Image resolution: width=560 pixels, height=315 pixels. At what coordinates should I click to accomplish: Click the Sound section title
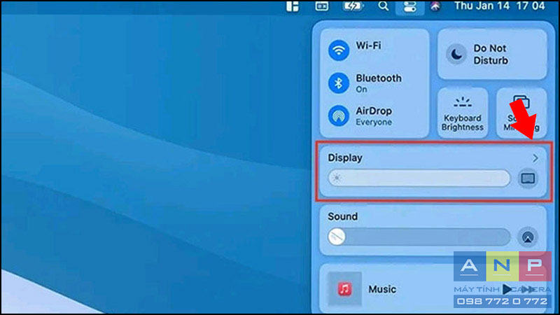(x=342, y=216)
